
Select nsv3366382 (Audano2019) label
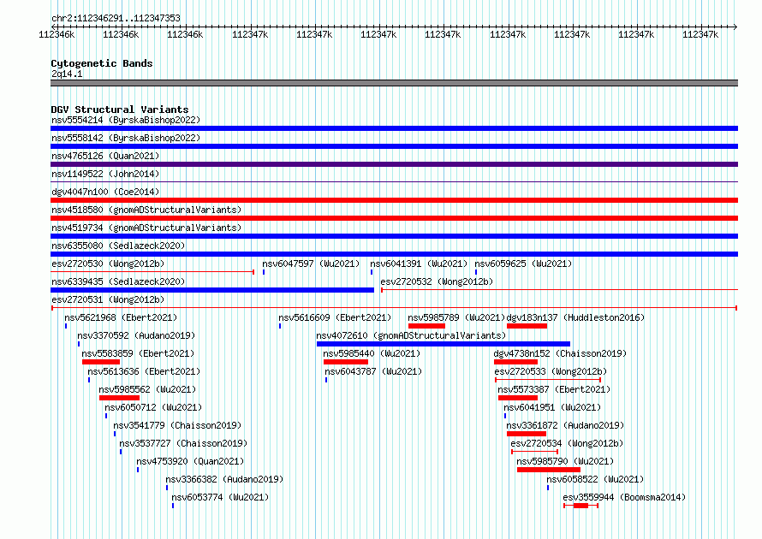point(224,479)
